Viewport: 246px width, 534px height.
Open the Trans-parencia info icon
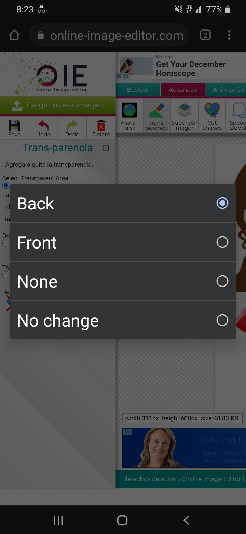(x=106, y=148)
